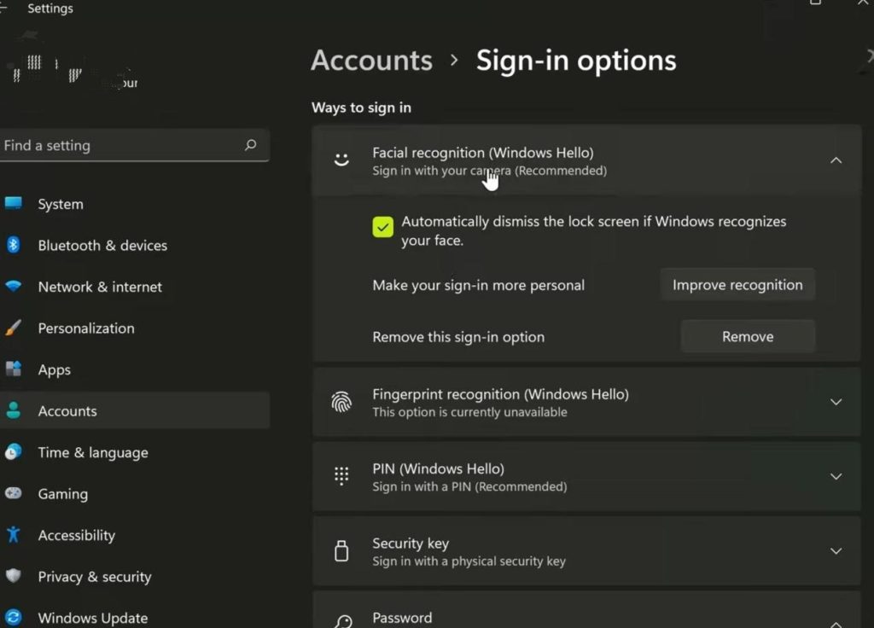874x628 pixels.
Task: Click the Facial recognition (Windows Hello) title
Action: [x=483, y=152]
